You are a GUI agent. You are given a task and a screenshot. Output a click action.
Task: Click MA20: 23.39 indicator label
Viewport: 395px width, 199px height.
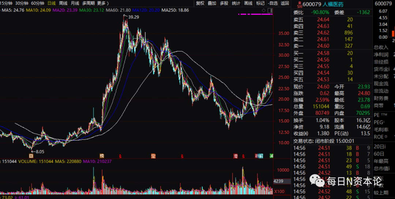coord(65,10)
